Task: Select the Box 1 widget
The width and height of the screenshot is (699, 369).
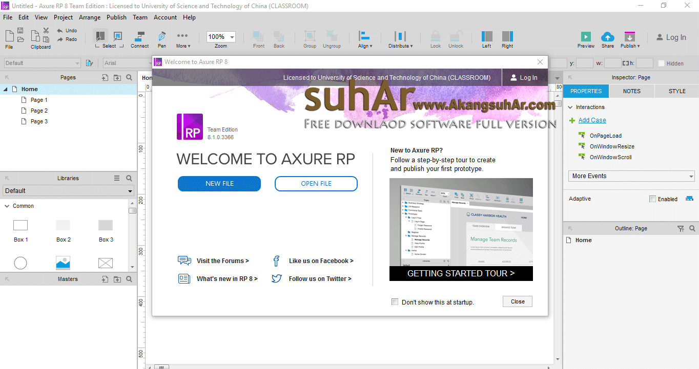Action: (20, 231)
